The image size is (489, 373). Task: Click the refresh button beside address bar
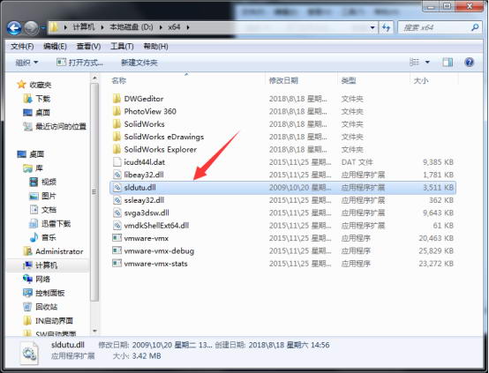coord(386,27)
